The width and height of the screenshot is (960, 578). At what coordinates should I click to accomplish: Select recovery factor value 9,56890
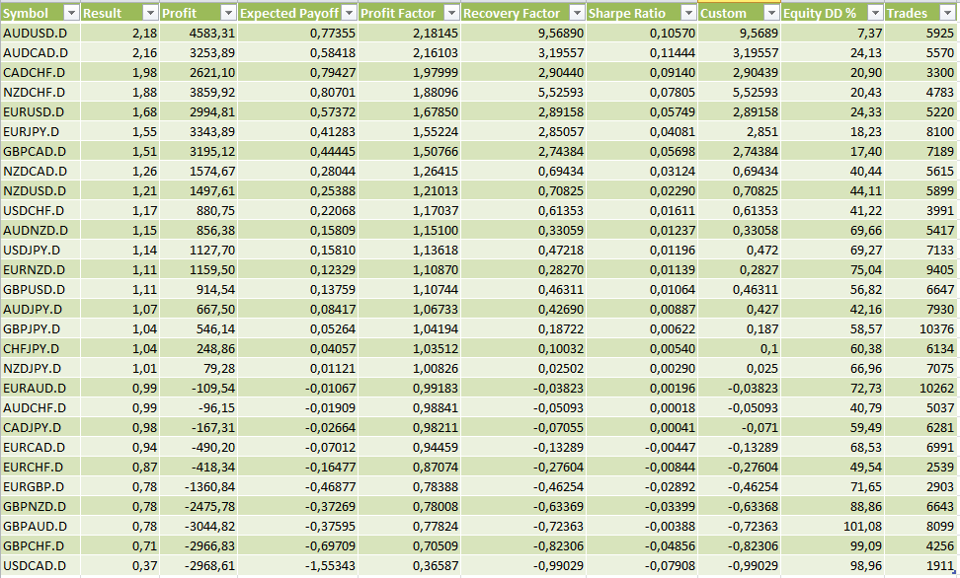click(x=523, y=33)
